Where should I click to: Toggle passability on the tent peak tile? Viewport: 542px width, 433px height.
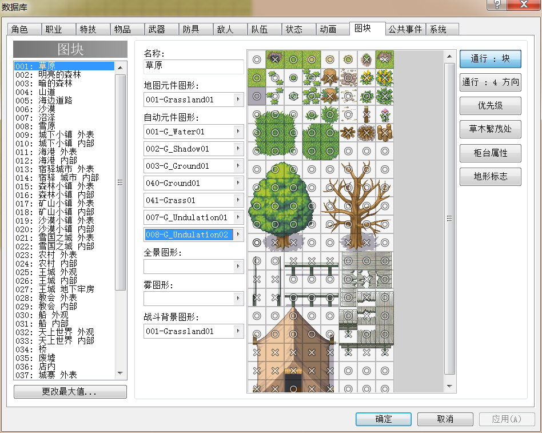(293, 316)
